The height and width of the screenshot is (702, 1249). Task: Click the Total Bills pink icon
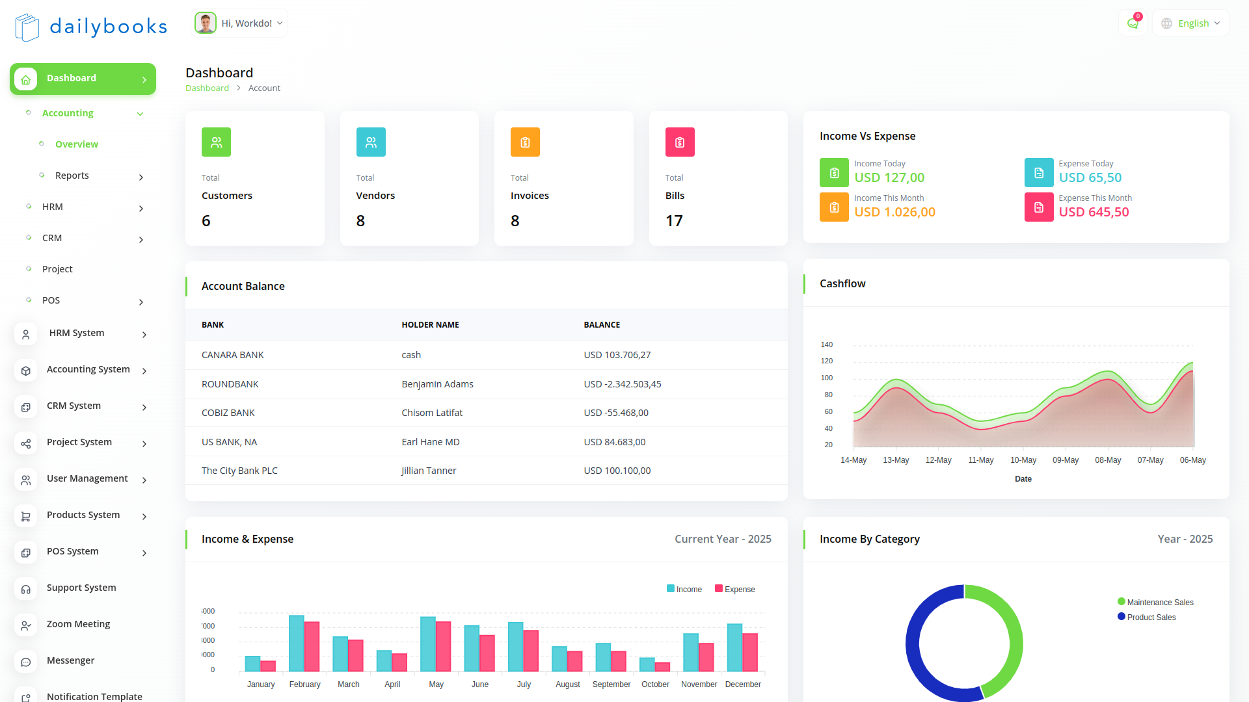pos(680,142)
